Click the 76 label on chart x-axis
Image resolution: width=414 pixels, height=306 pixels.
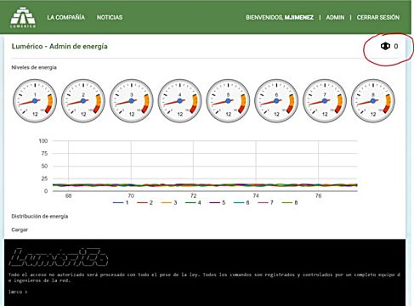click(318, 195)
